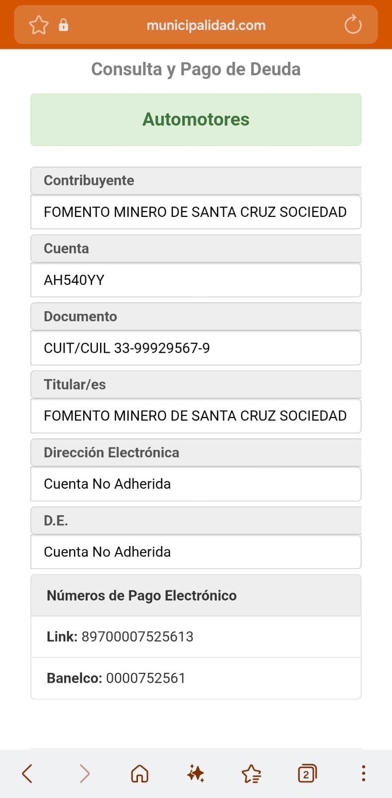Screen dimensions: 392x798
Task: Tap the municipalidad.com address field
Action: click(206, 25)
